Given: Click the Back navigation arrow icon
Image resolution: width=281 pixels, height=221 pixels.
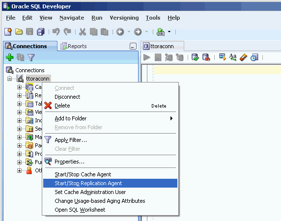Looking at the screenshot, I should click(120, 32).
